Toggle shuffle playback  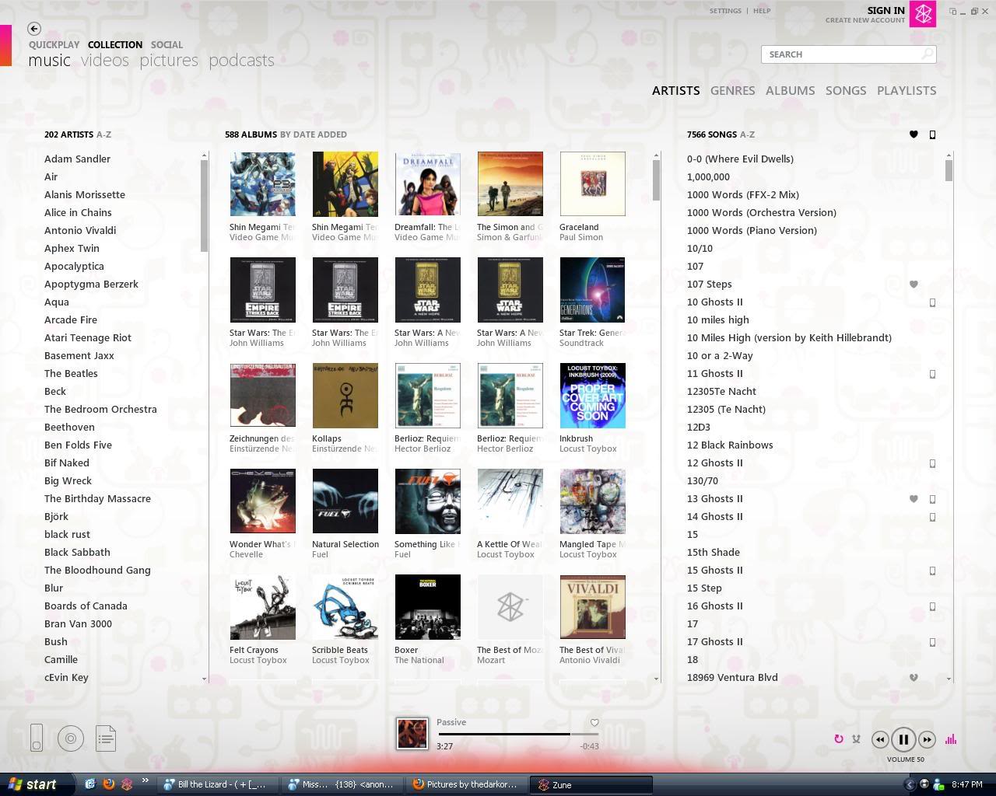coord(857,739)
